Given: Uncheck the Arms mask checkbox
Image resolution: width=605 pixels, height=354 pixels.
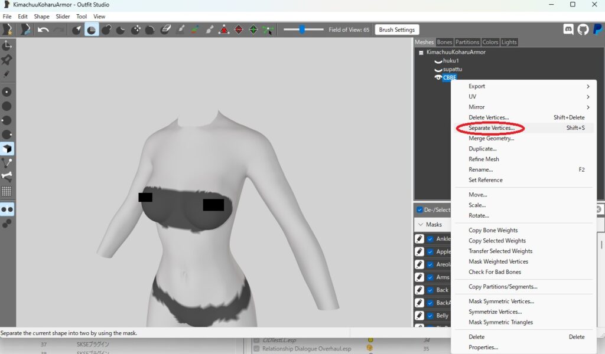Looking at the screenshot, I should [430, 277].
